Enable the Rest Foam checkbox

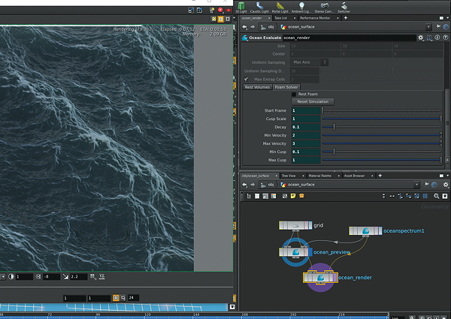point(294,94)
